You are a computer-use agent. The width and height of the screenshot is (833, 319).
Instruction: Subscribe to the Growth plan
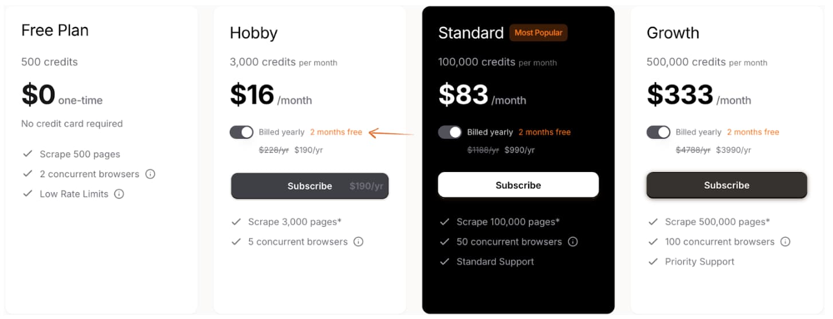(727, 185)
